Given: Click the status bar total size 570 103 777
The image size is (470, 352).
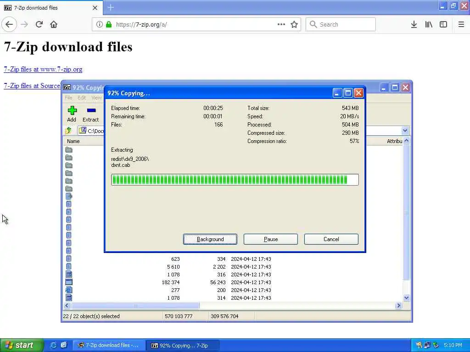Looking at the screenshot, I should (x=179, y=316).
